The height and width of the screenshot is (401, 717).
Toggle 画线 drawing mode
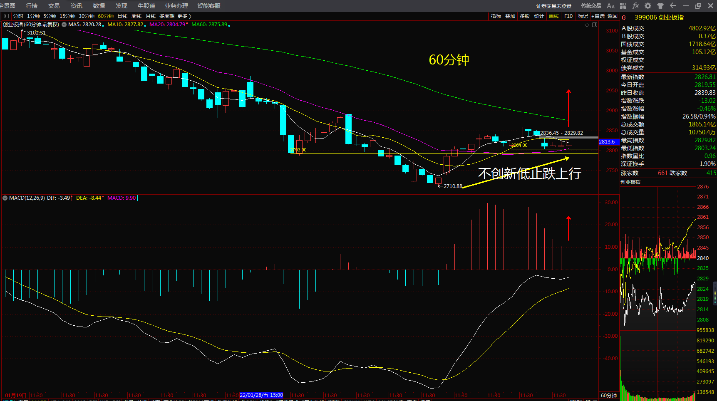tap(554, 16)
